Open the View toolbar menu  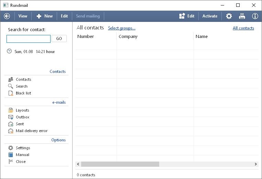(x=23, y=16)
